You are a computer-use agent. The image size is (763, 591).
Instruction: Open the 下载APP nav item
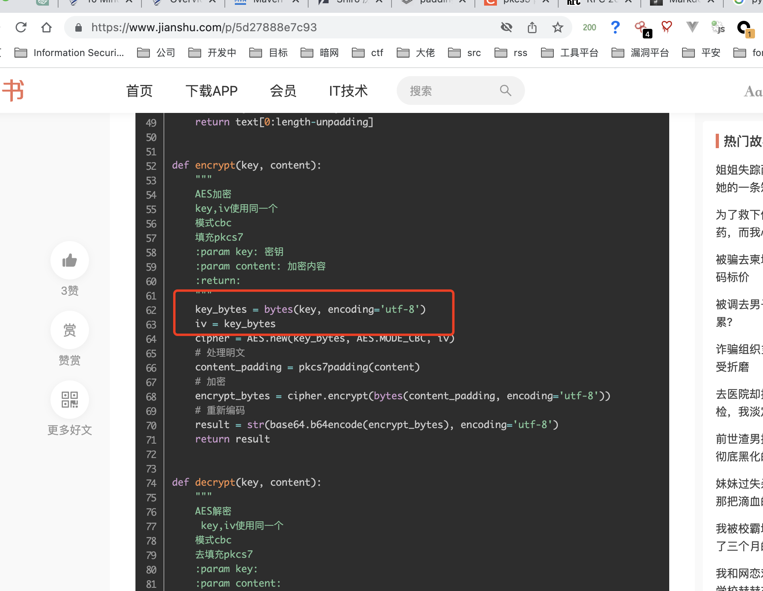(x=212, y=91)
